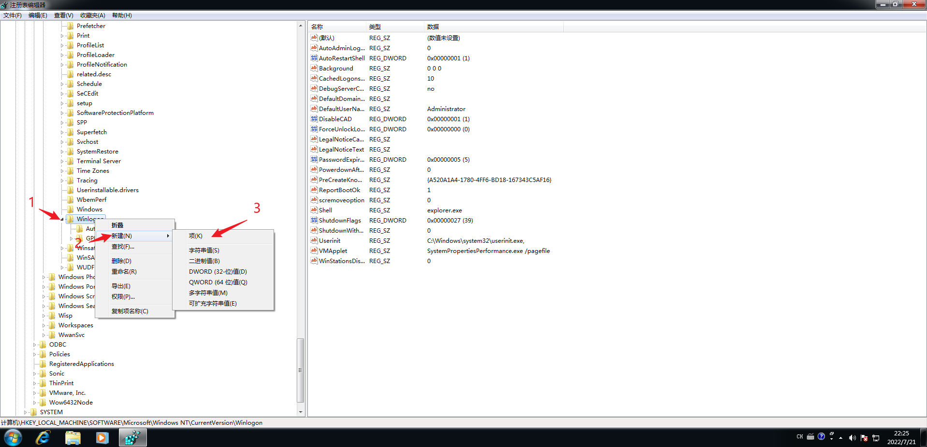Screen dimensions: 927x447
Task: Click the CH language indicator
Action: tap(800, 436)
